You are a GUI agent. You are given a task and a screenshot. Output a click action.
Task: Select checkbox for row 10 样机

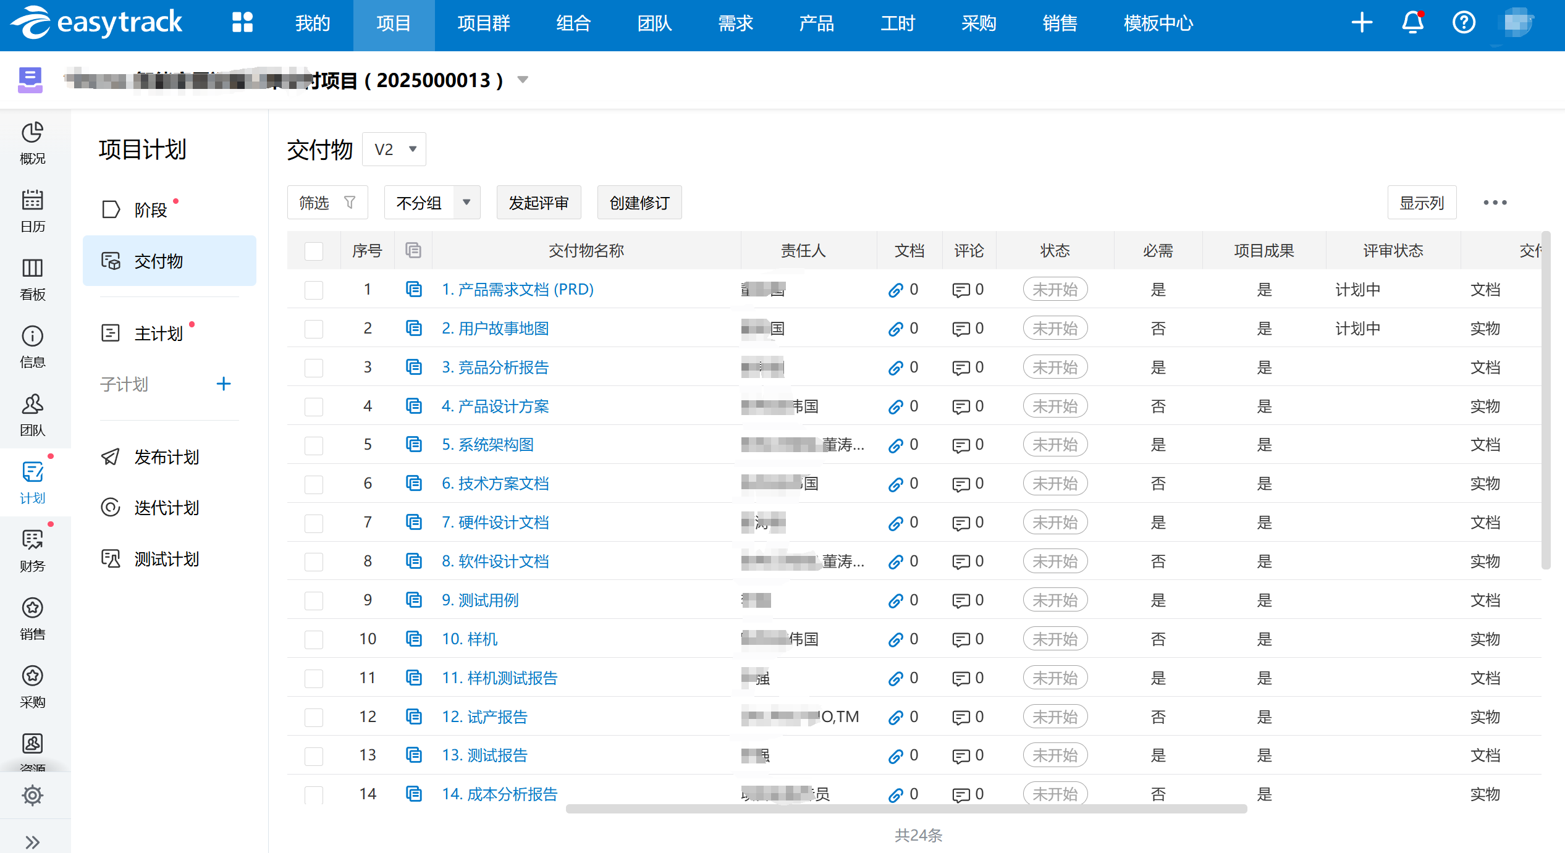(314, 639)
